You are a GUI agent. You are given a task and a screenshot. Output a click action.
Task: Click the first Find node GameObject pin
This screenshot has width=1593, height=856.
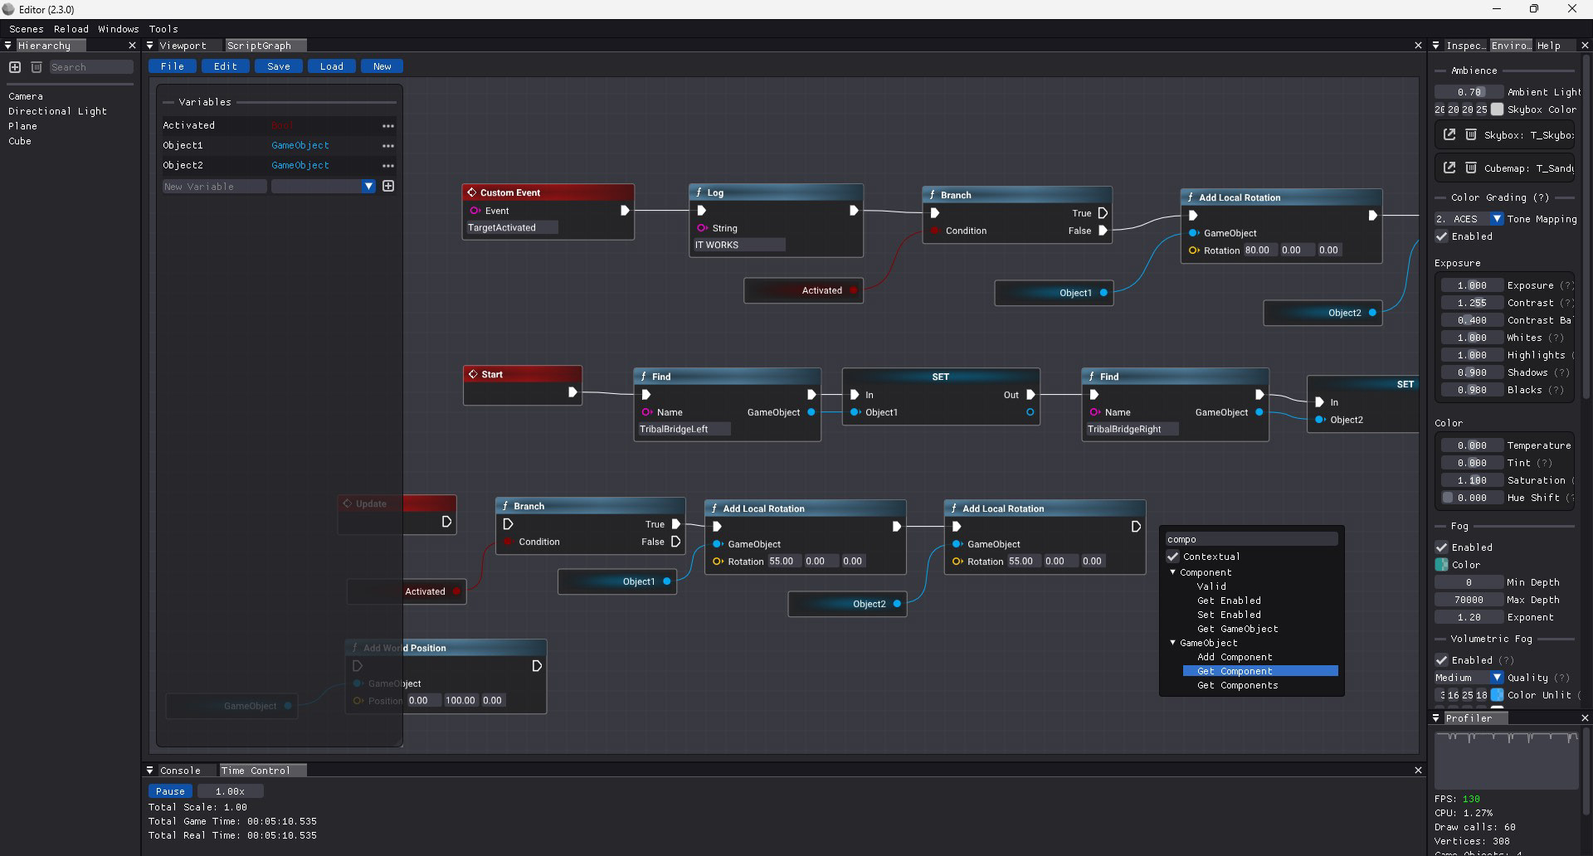(x=811, y=412)
